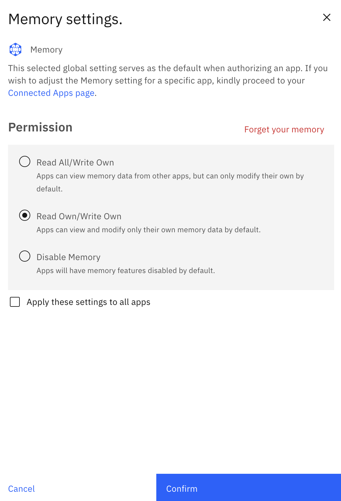
Task: Click the Read All/Write Own label text
Action: point(75,162)
